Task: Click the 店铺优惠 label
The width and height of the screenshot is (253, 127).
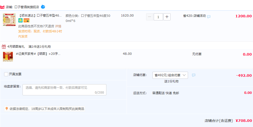Action: pyautogui.click(x=140, y=75)
